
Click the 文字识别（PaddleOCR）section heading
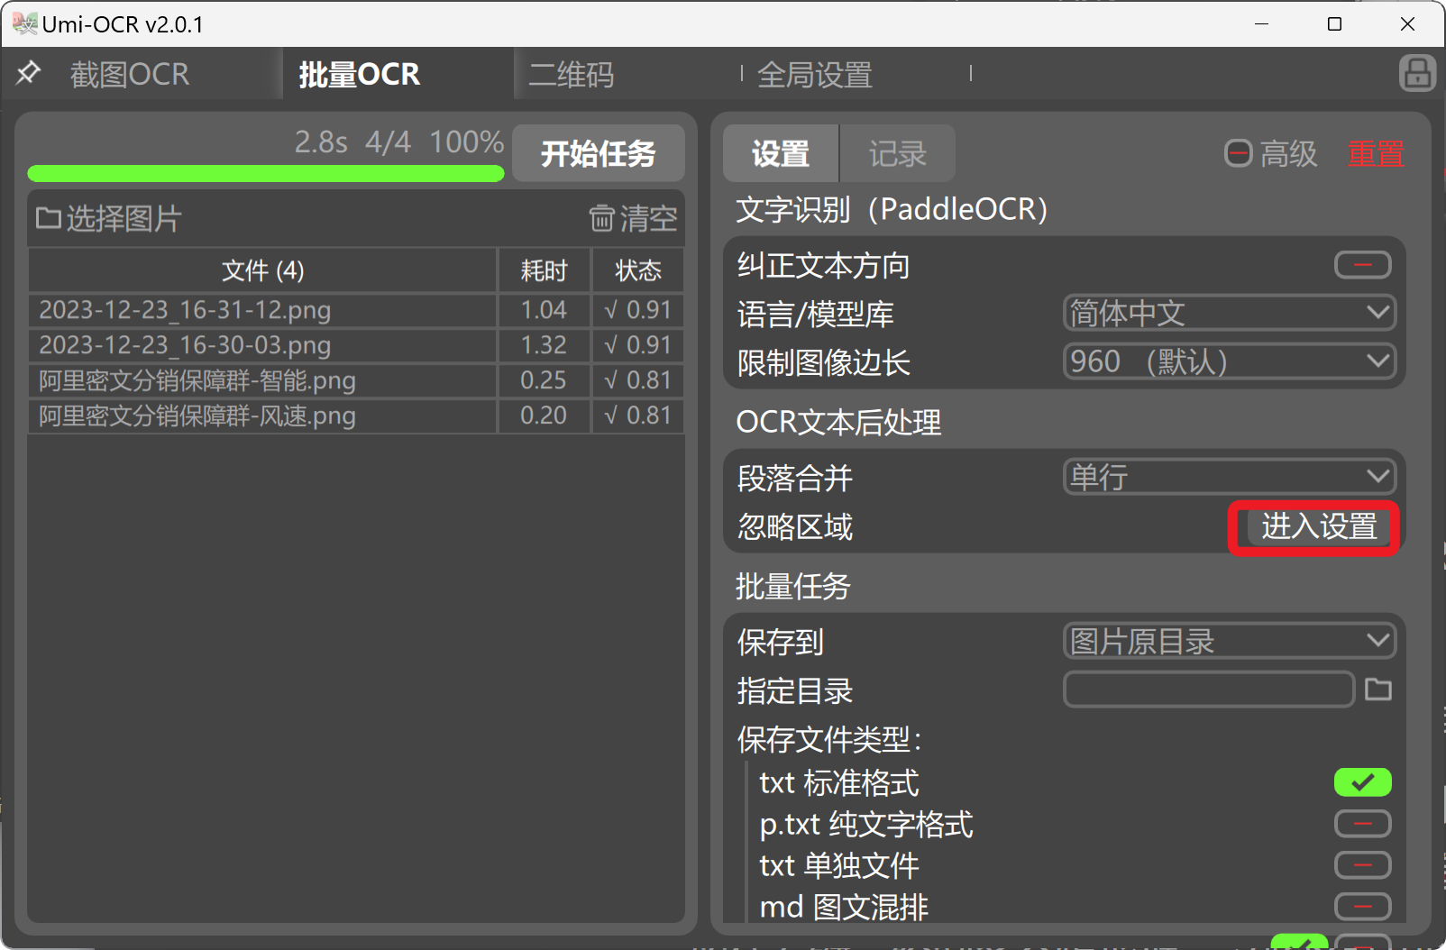tap(892, 209)
